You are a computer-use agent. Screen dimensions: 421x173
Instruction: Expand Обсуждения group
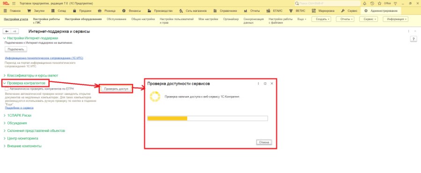(17, 123)
